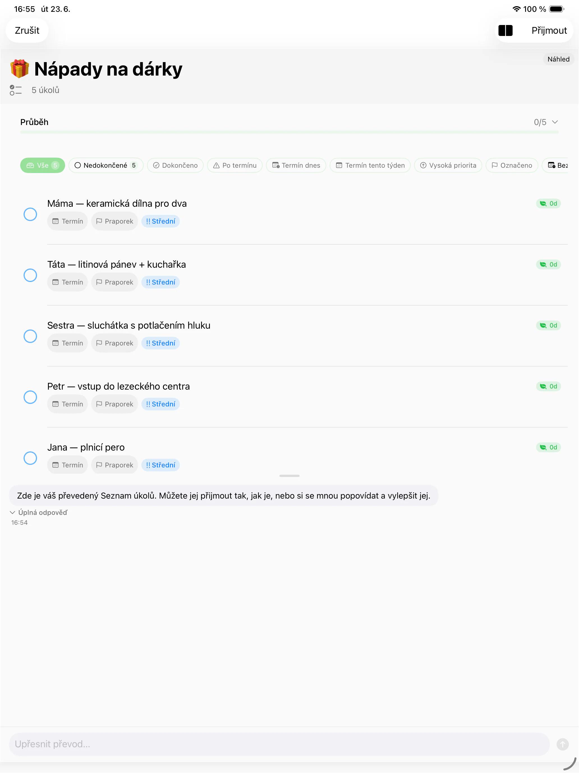
Task: Tap the 0d leaf badge on Jana task
Action: (x=548, y=447)
